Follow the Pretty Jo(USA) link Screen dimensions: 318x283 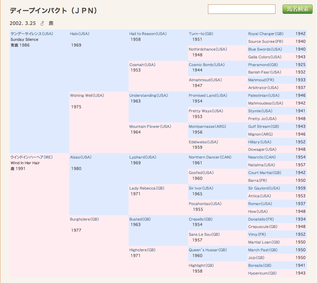262,119
